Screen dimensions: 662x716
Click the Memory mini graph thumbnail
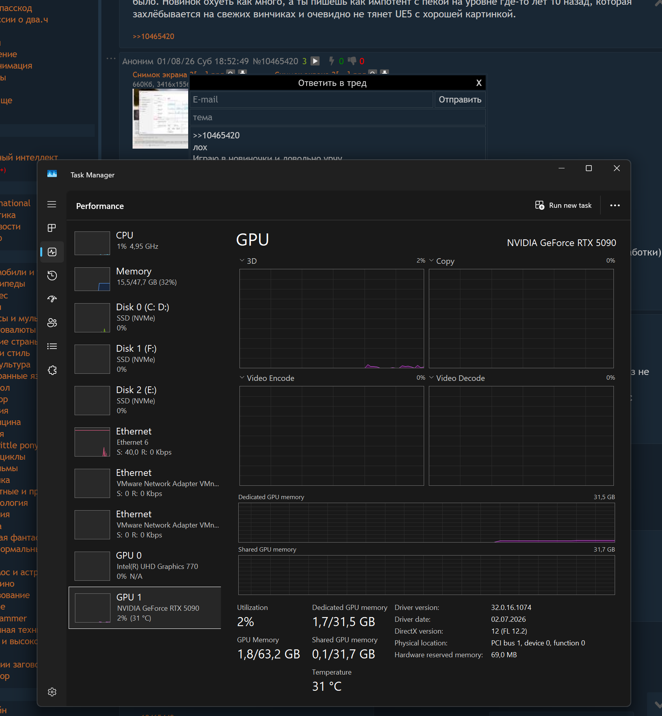click(x=92, y=279)
